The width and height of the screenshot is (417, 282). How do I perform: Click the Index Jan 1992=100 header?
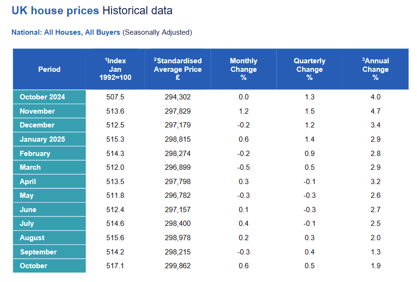point(115,69)
